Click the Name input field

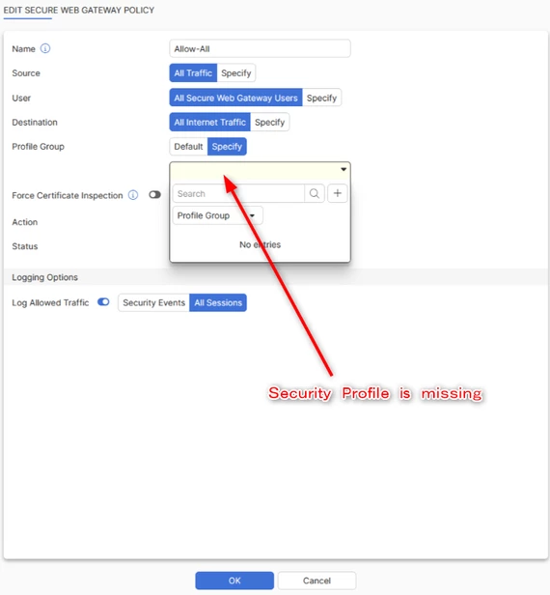[x=260, y=48]
